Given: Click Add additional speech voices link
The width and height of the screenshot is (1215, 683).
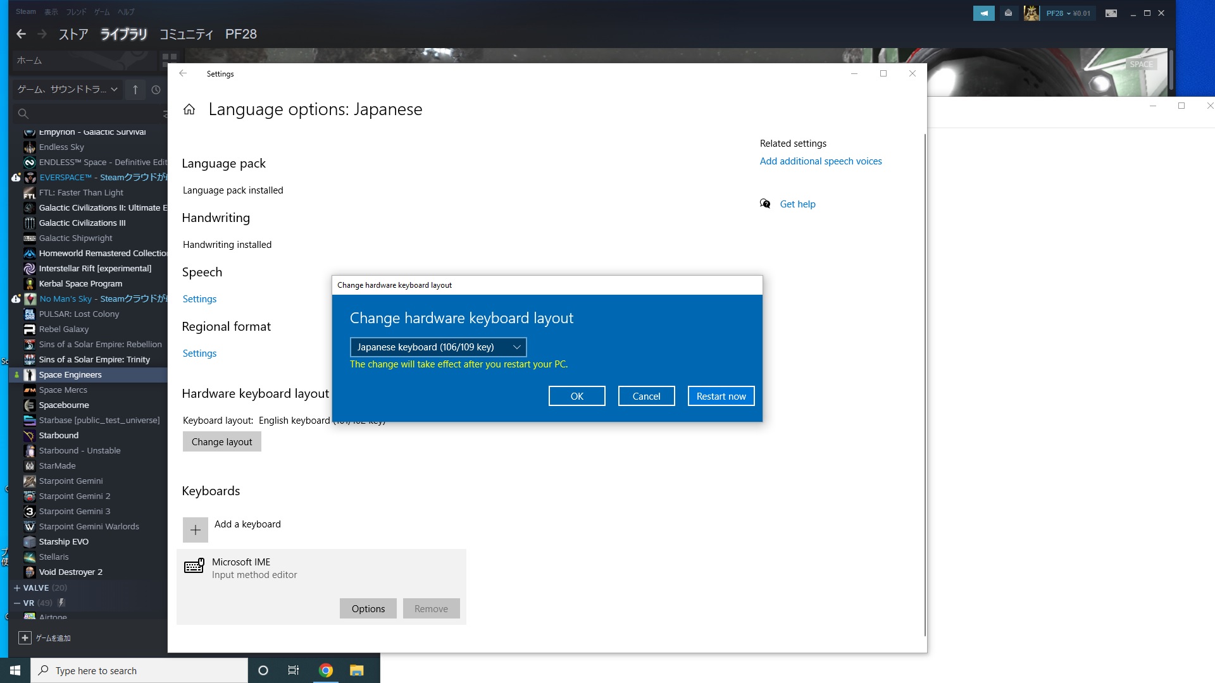Looking at the screenshot, I should 820,161.
